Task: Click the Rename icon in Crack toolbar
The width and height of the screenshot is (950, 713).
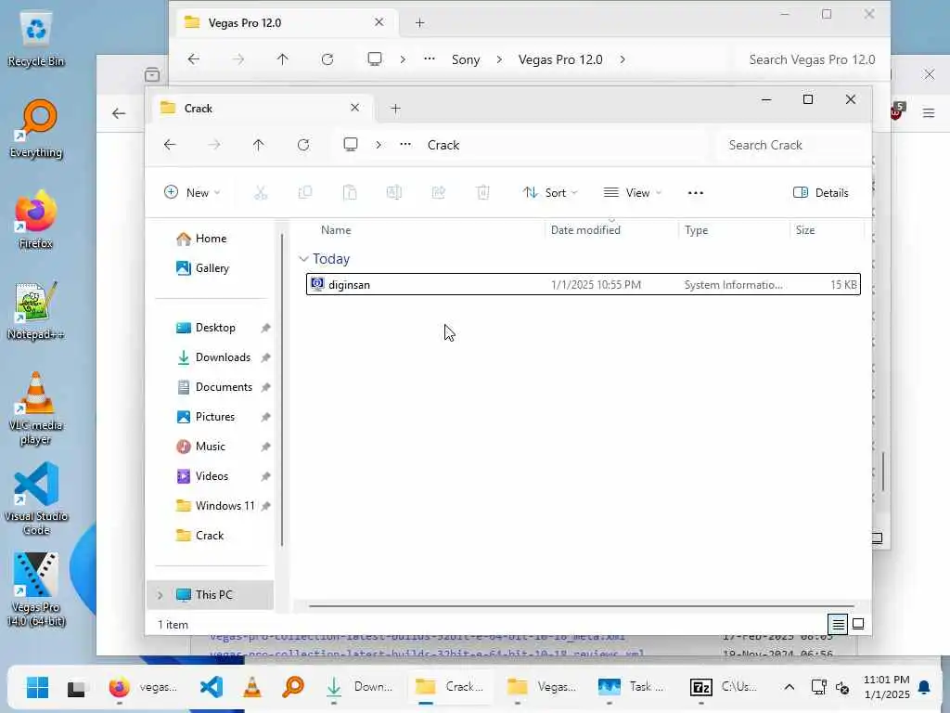Action: pyautogui.click(x=393, y=193)
